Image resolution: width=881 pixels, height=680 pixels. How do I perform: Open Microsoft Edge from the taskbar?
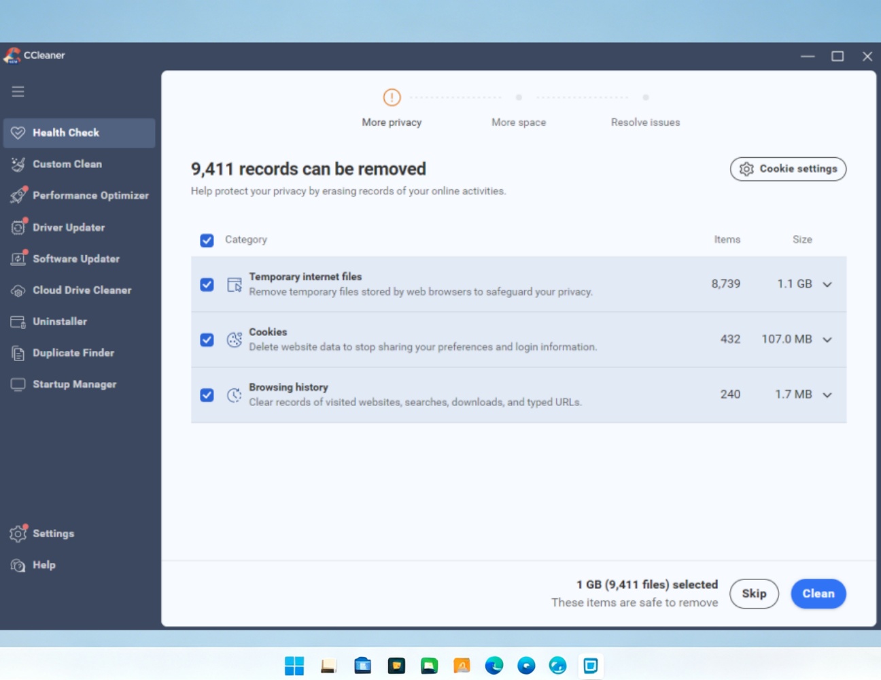point(494,666)
